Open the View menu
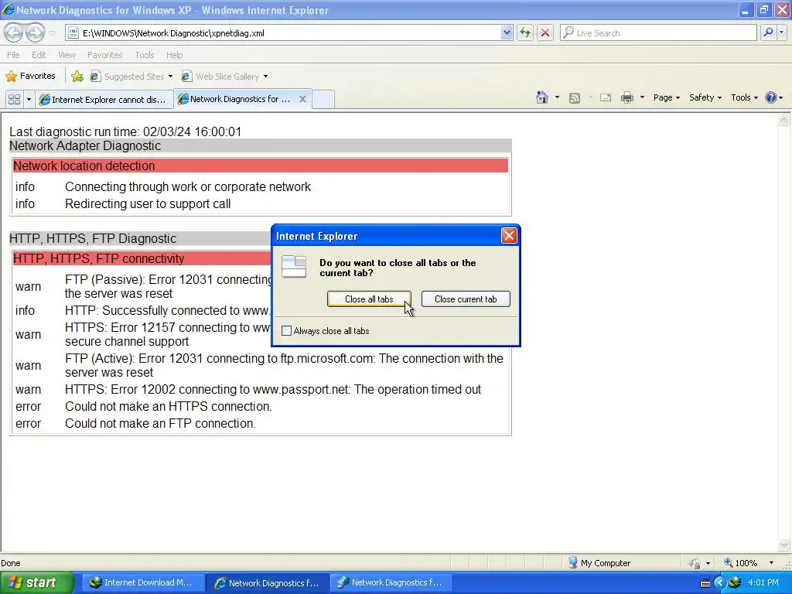 tap(67, 55)
